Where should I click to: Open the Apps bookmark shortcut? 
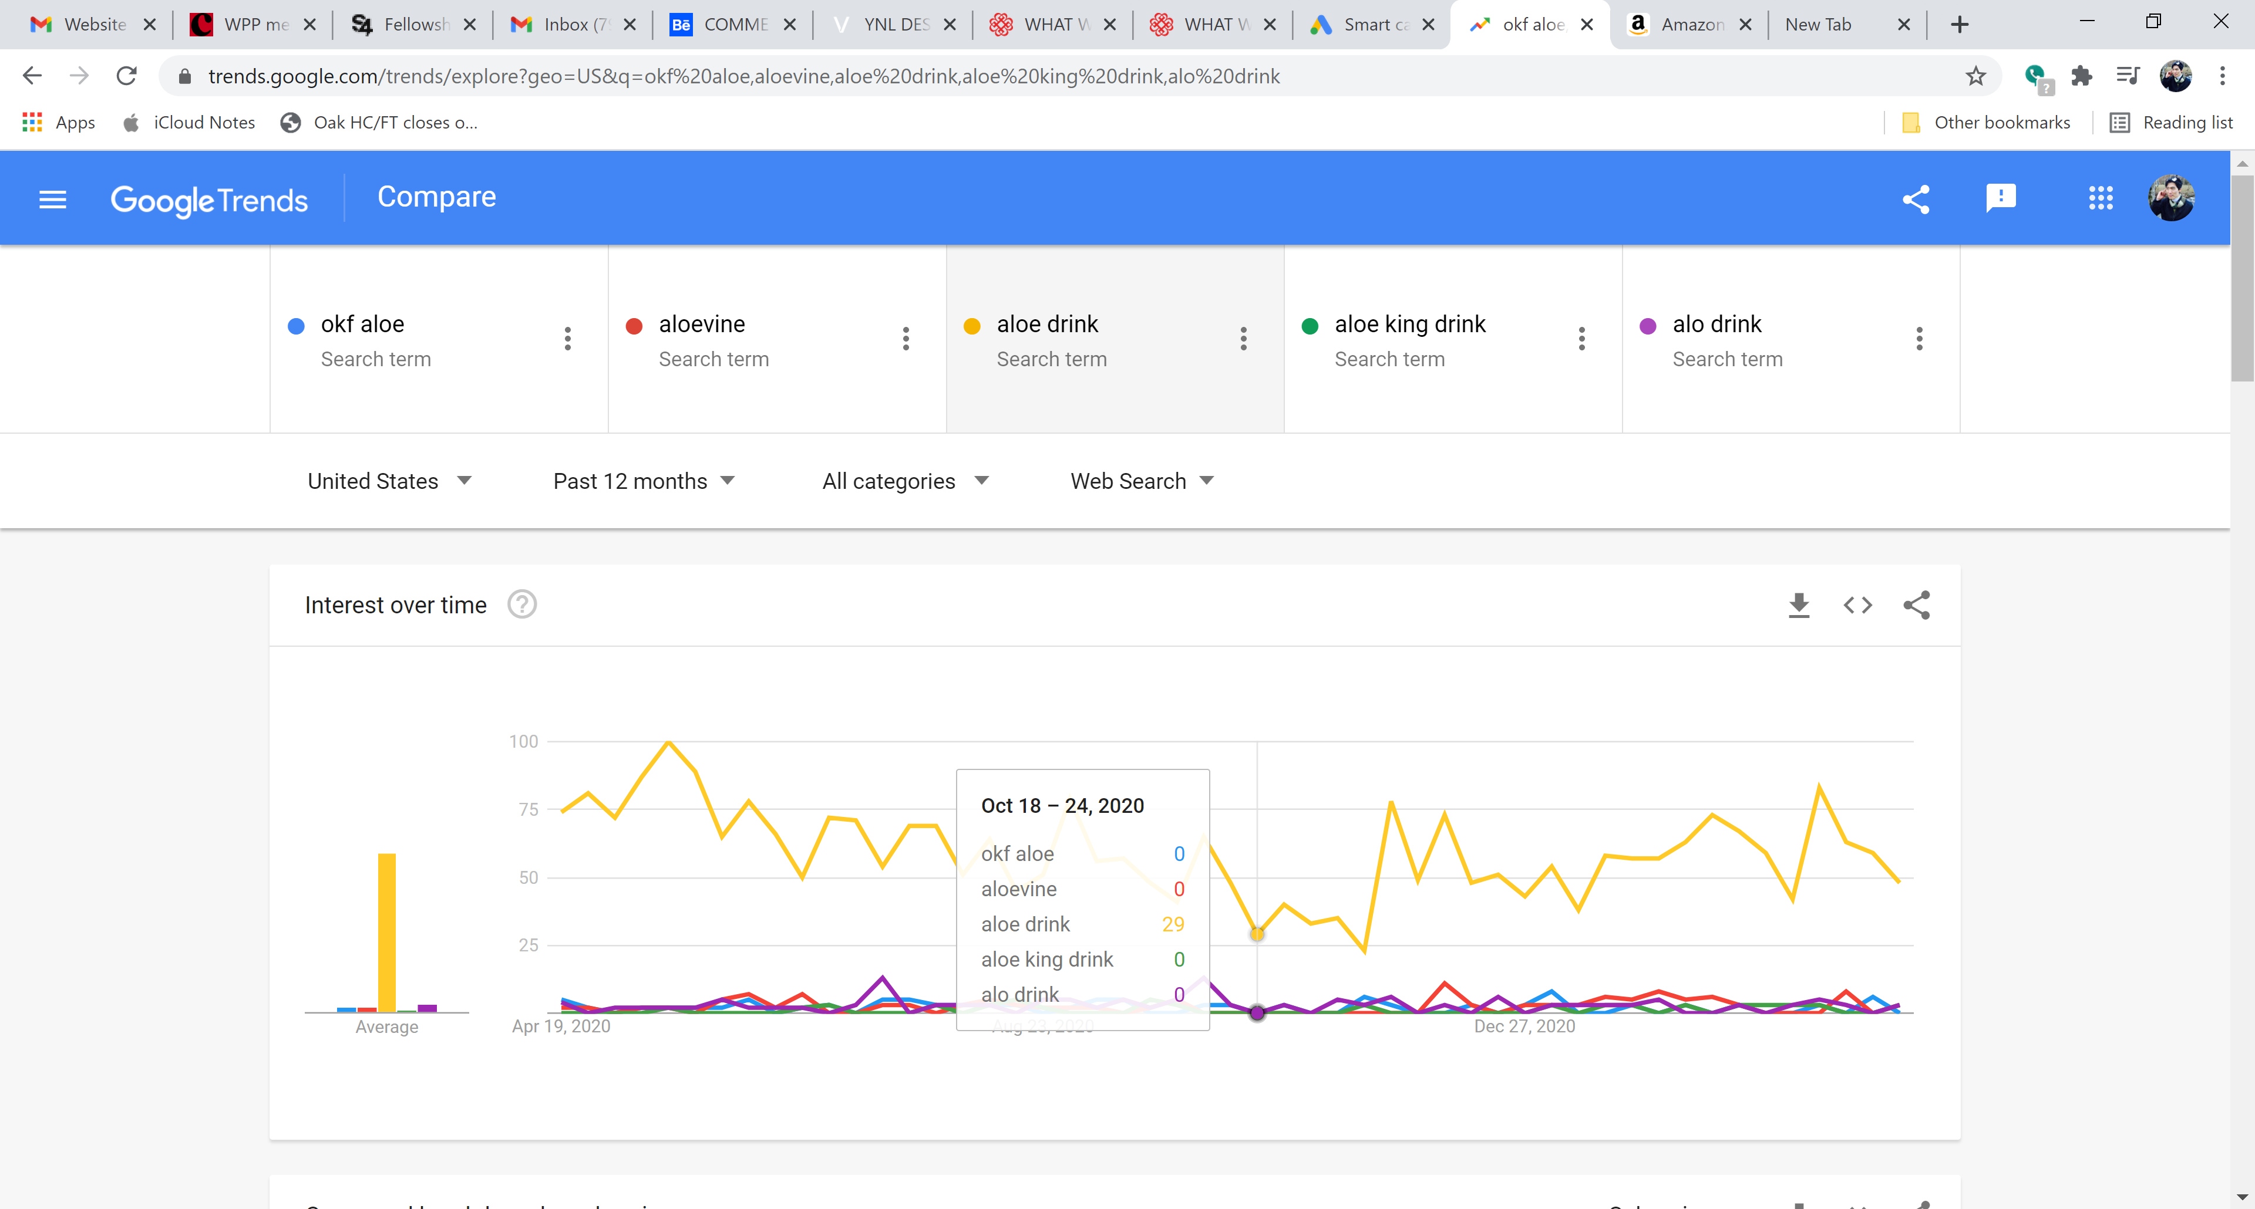(59, 123)
